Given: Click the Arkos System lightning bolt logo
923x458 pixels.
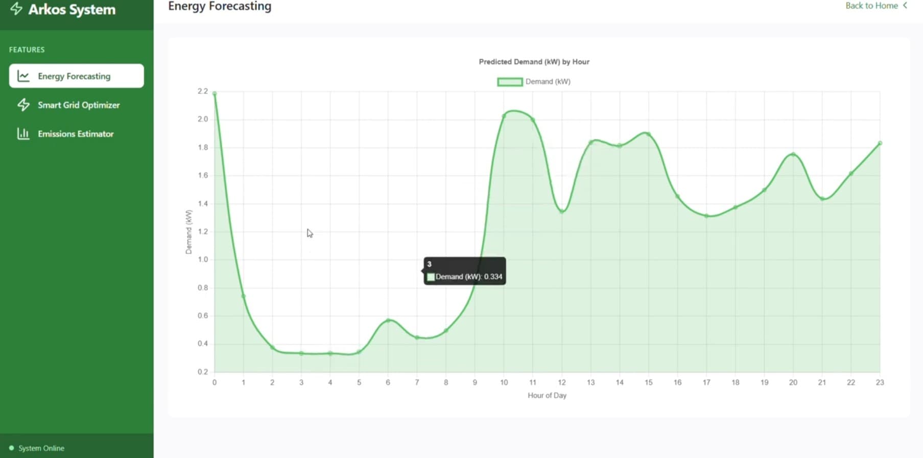Looking at the screenshot, I should [16, 9].
